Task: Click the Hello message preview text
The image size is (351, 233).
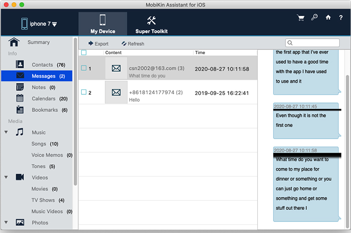Action: point(134,100)
